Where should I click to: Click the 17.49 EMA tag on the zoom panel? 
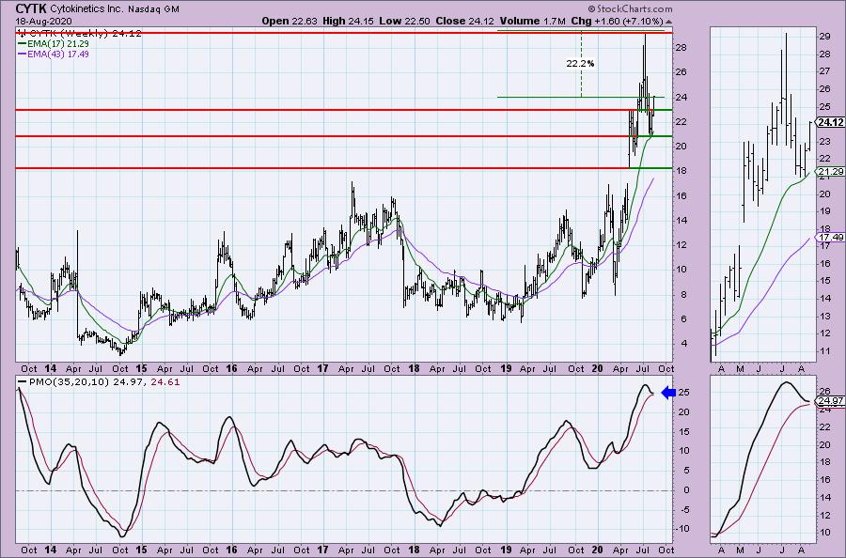tap(830, 238)
